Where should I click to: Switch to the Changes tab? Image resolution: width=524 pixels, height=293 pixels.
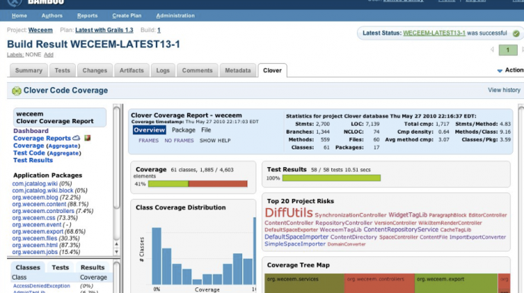click(95, 71)
